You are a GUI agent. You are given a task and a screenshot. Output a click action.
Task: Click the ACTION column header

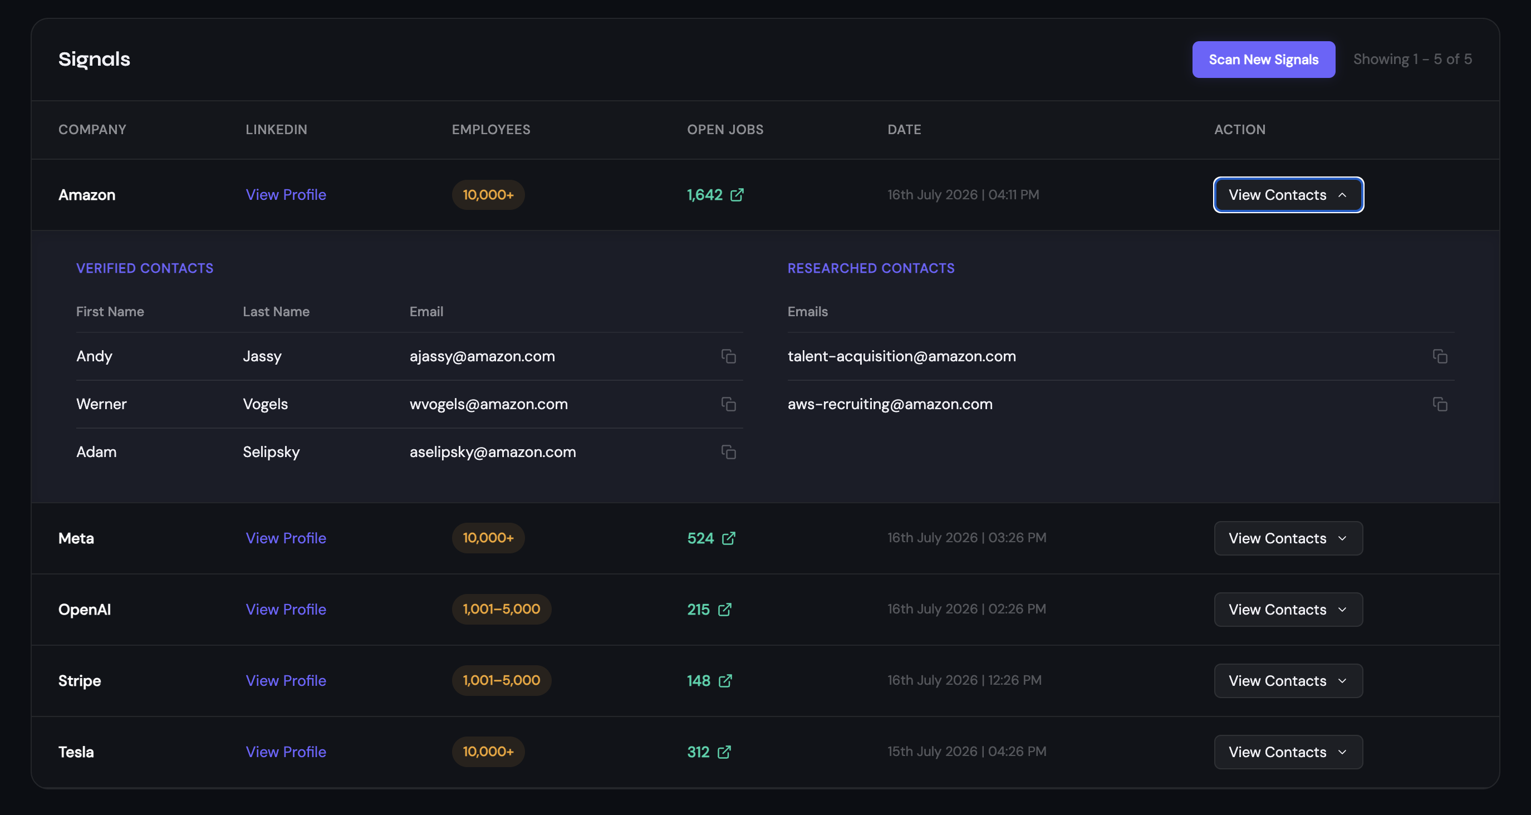1240,130
